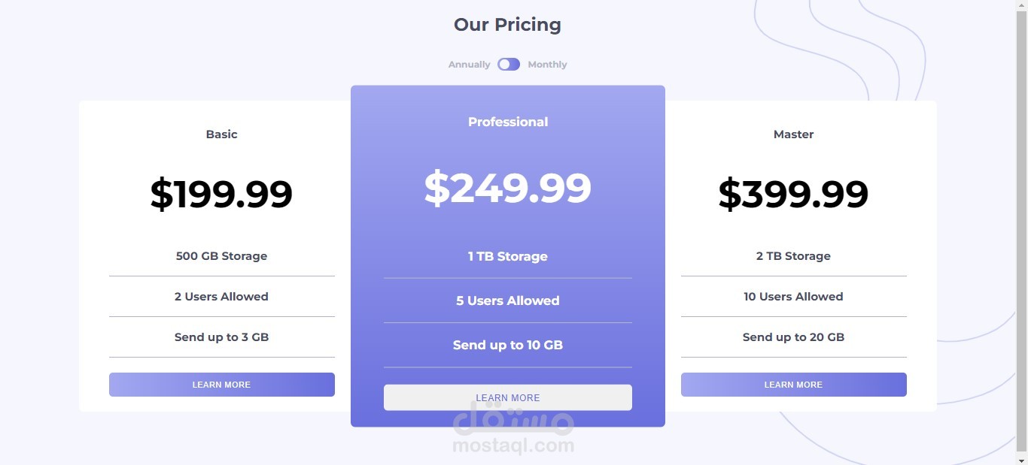Select the Basic plan title
This screenshot has width=1028, height=465.
pyautogui.click(x=221, y=134)
